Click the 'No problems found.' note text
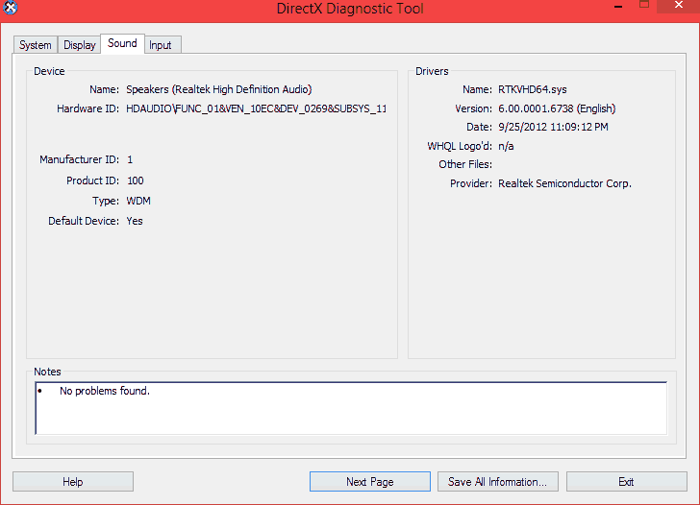The width and height of the screenshot is (700, 505). (105, 392)
